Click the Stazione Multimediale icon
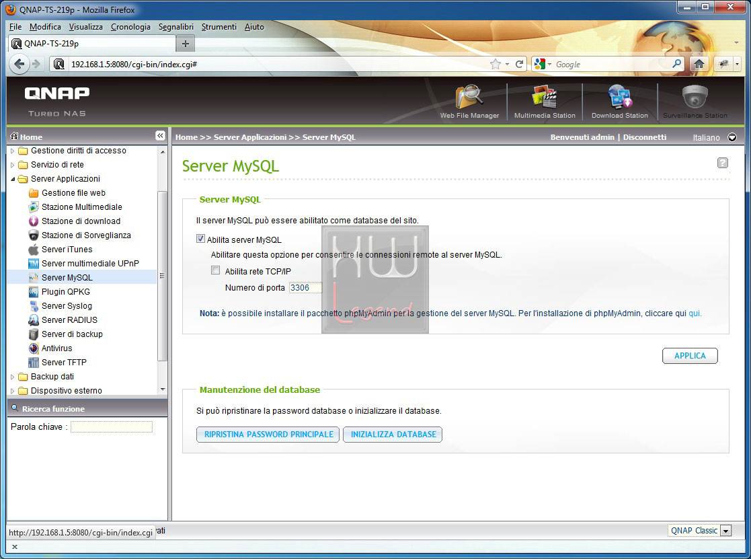The width and height of the screenshot is (751, 559). pos(34,207)
